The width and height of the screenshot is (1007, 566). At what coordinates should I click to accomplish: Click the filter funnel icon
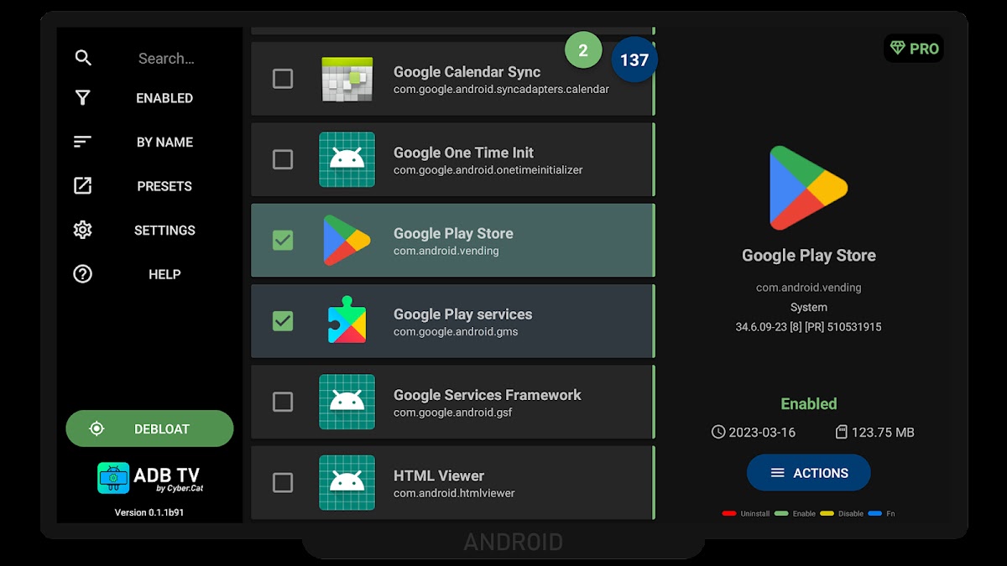click(x=82, y=98)
